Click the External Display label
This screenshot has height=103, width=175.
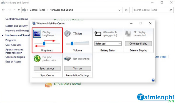[x=138, y=50]
